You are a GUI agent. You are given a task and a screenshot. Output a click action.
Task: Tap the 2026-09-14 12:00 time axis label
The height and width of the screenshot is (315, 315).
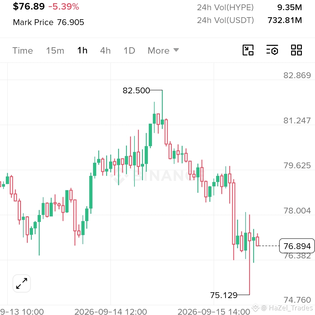point(111,311)
